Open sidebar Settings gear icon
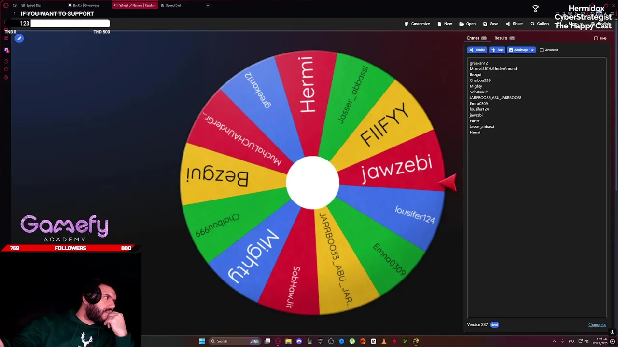Viewport: 618px width, 347px height. [6, 77]
